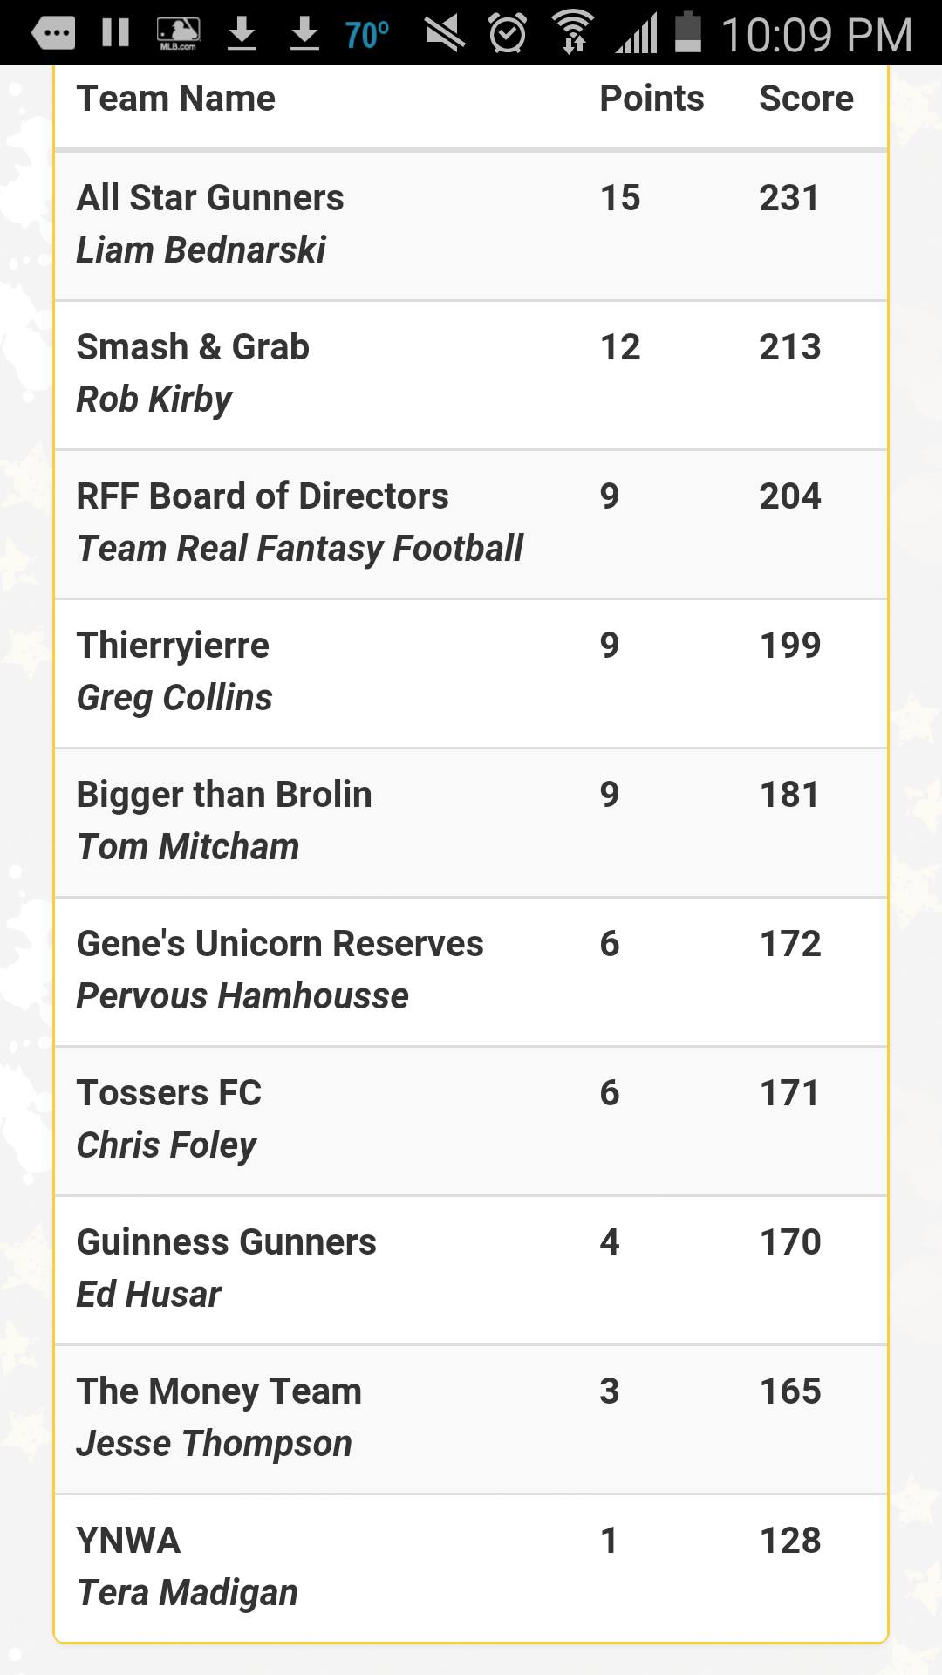This screenshot has width=942, height=1675.
Task: Select Gene's Unicorn Reserves entry
Action: tap(471, 972)
